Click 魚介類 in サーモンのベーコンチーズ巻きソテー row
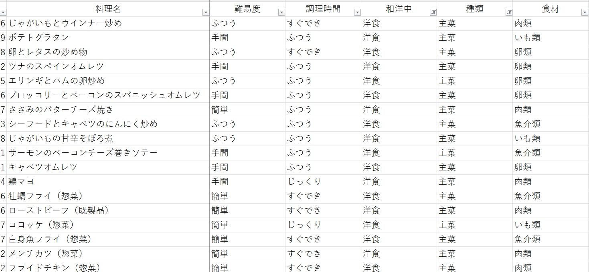 527,153
